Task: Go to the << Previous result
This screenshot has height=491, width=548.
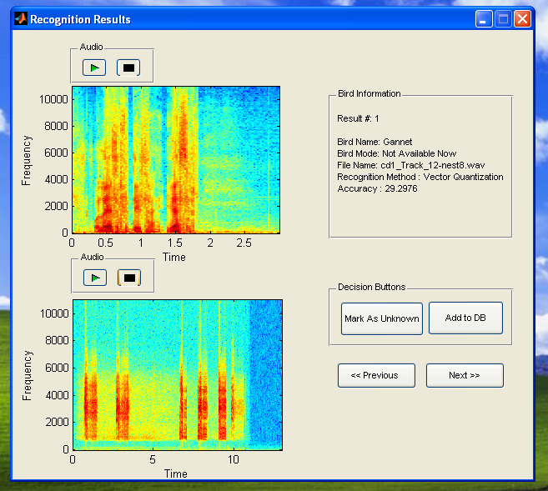Action: (x=375, y=375)
